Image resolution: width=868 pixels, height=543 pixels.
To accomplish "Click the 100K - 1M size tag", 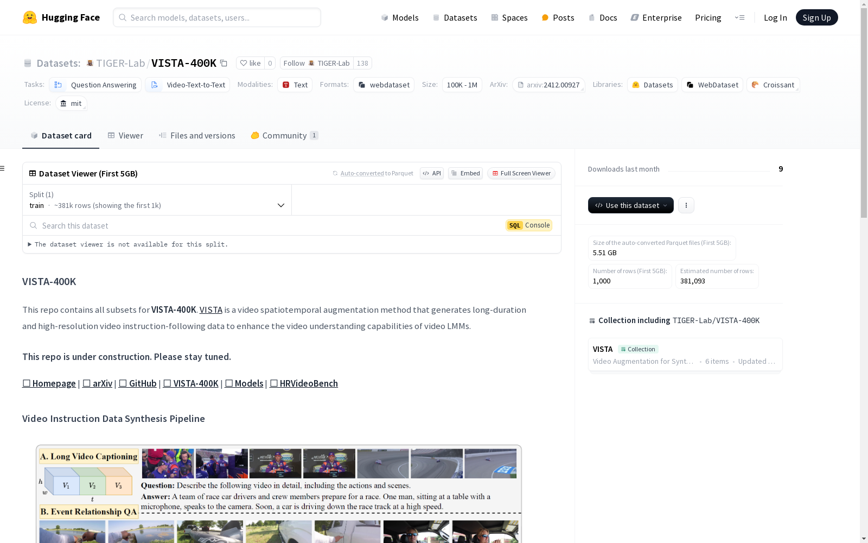I will (462, 85).
